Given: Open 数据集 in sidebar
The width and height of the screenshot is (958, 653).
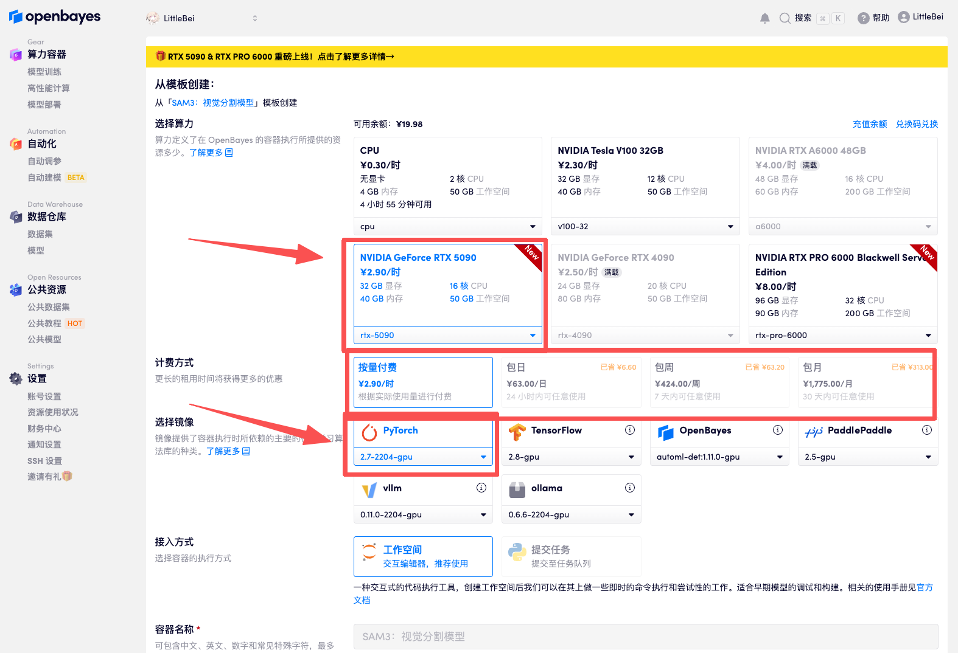Looking at the screenshot, I should (40, 234).
